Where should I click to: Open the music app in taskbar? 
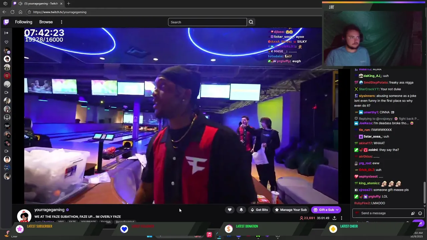[x=209, y=235]
